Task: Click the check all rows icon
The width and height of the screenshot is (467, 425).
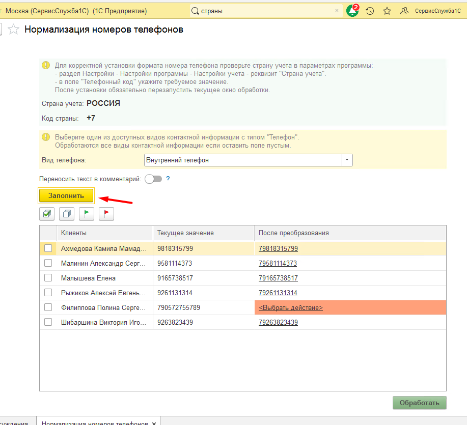Action: click(x=47, y=214)
